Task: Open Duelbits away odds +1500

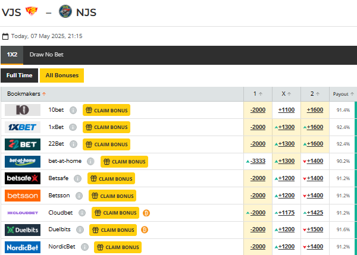Action: (x=315, y=229)
